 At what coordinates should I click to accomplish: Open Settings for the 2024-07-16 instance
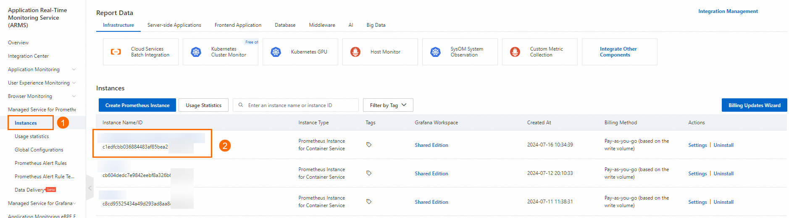[697, 145]
